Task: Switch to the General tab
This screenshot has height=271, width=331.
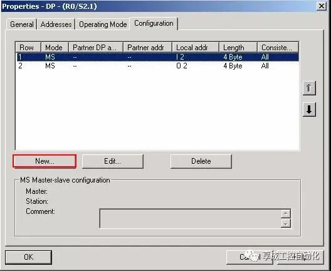Action: [21, 24]
